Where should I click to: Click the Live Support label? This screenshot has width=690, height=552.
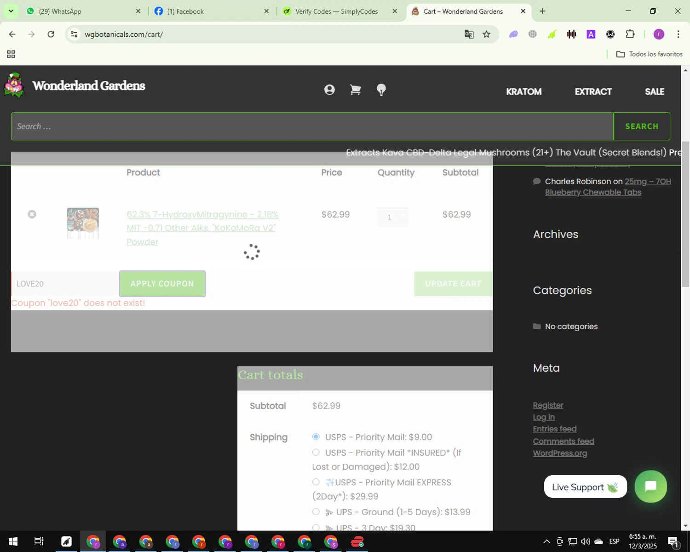pos(585,487)
